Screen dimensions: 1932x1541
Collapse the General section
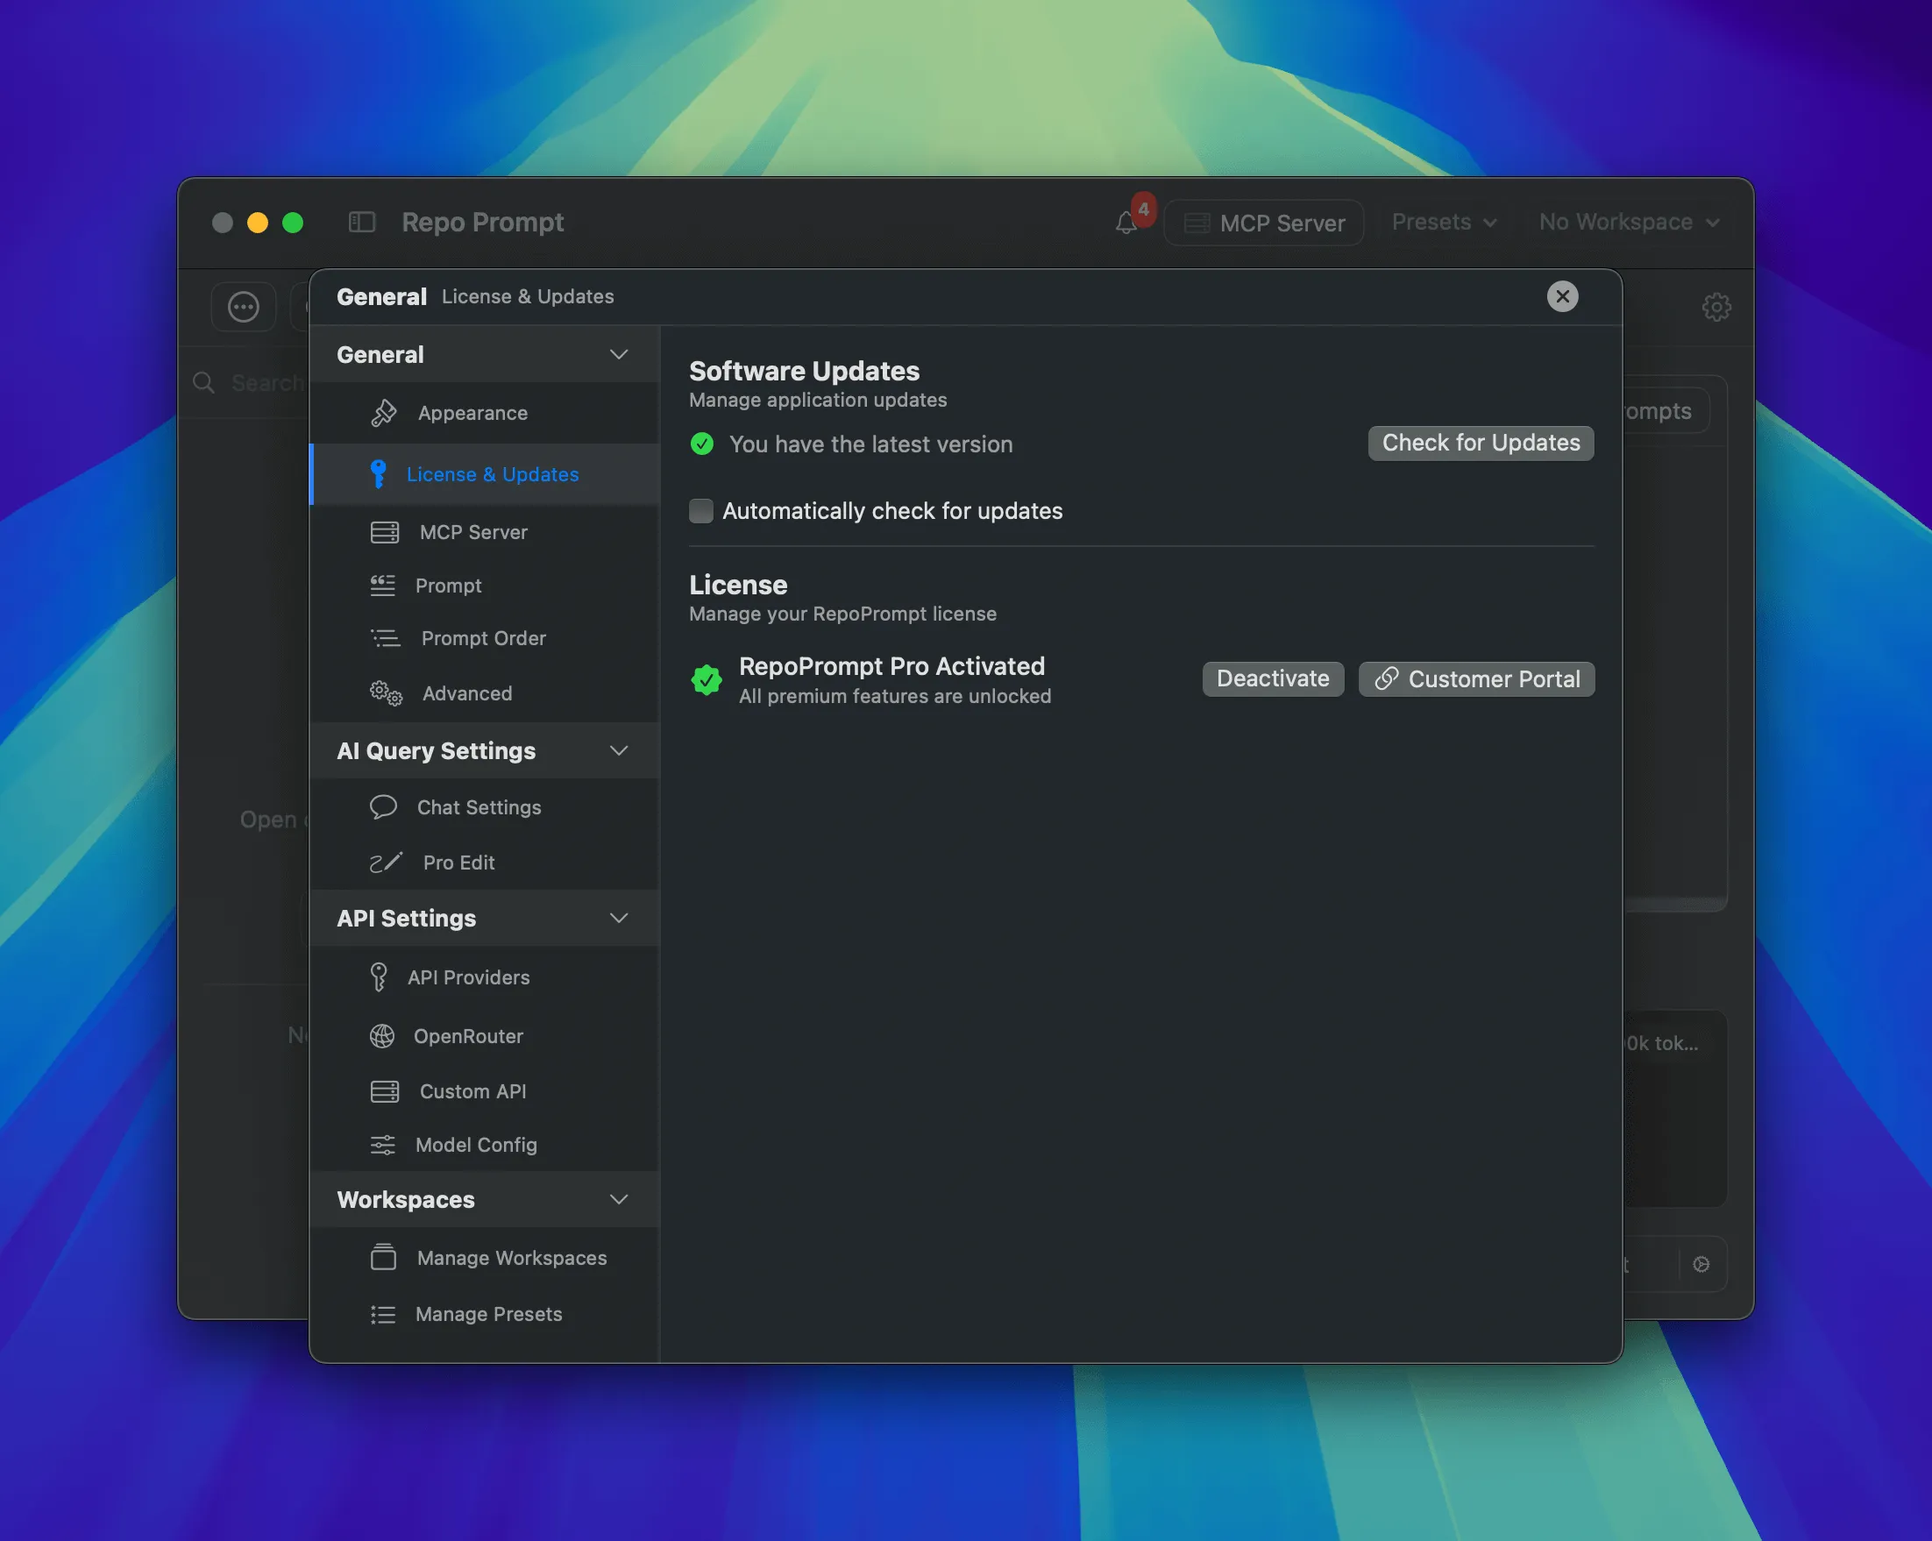(619, 354)
